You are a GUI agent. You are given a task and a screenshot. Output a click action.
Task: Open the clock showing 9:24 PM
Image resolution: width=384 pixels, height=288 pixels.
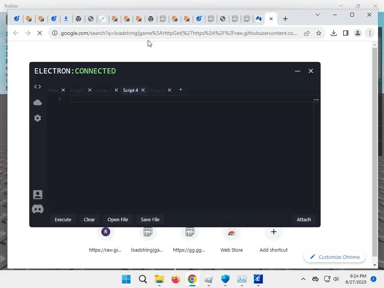(356, 279)
